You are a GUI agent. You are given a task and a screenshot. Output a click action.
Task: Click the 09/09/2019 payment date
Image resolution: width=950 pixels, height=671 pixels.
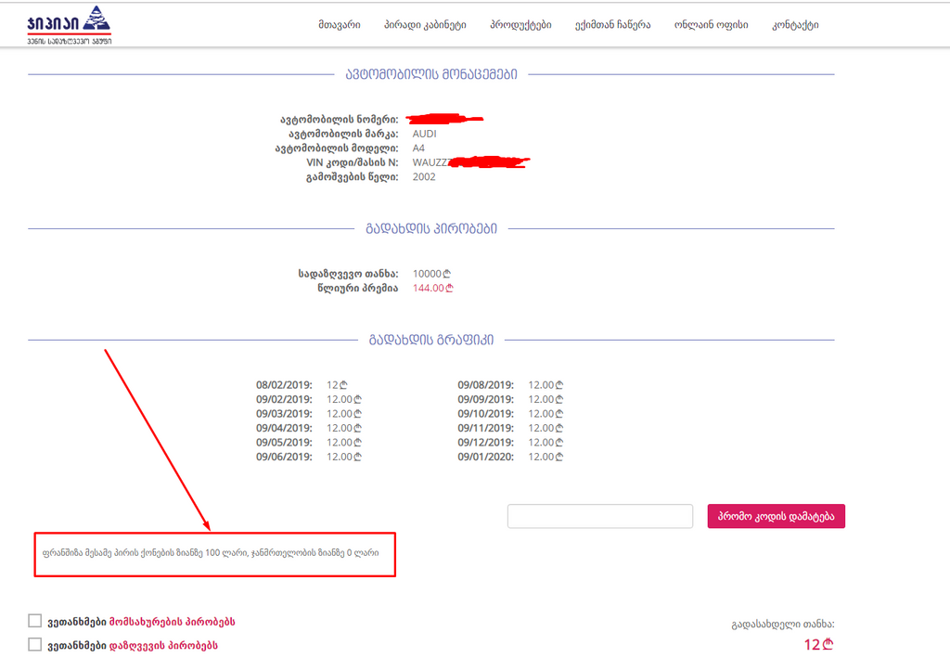(x=486, y=399)
